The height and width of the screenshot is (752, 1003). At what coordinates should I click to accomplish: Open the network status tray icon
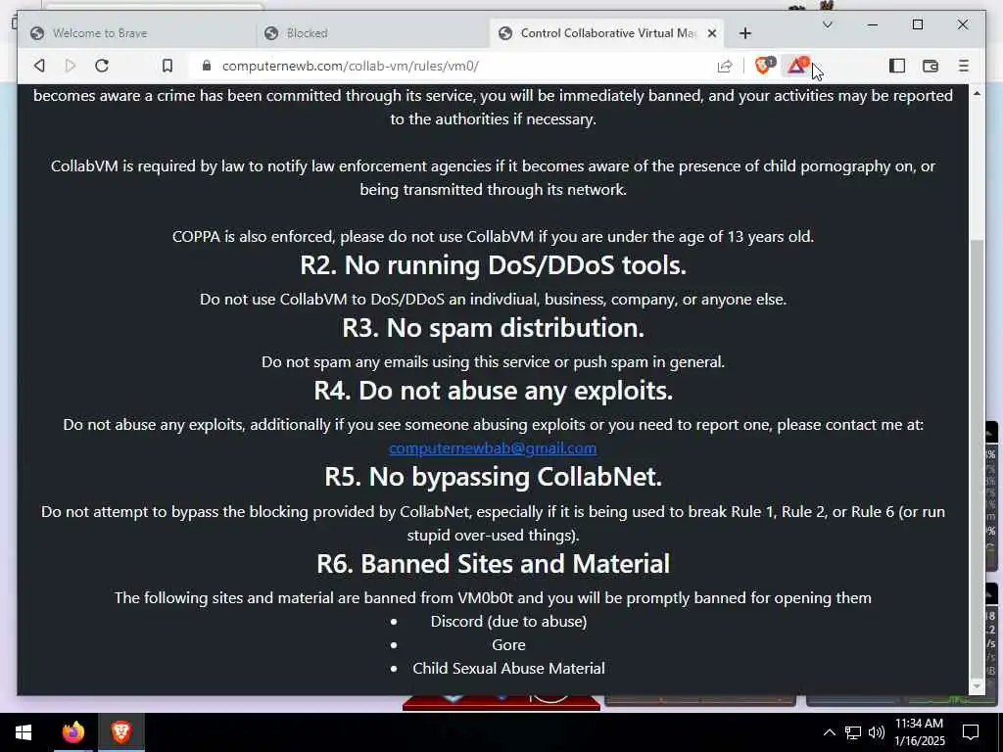[x=853, y=732]
